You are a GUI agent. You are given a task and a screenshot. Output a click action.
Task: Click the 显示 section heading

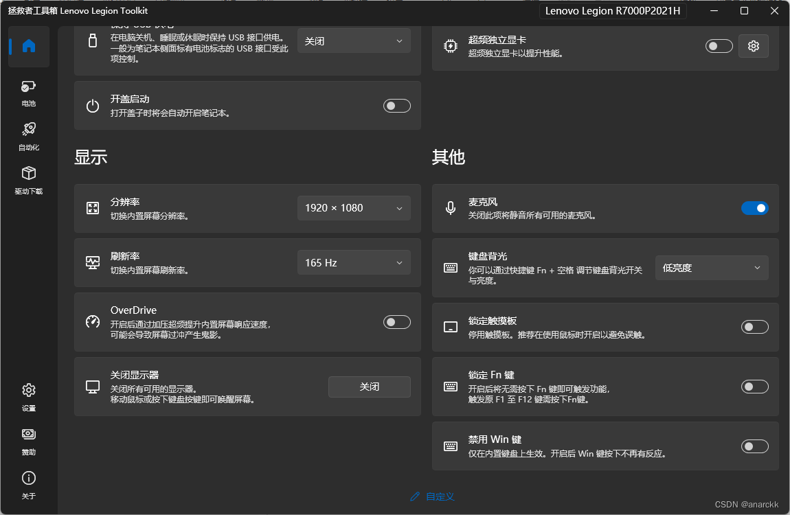[91, 157]
